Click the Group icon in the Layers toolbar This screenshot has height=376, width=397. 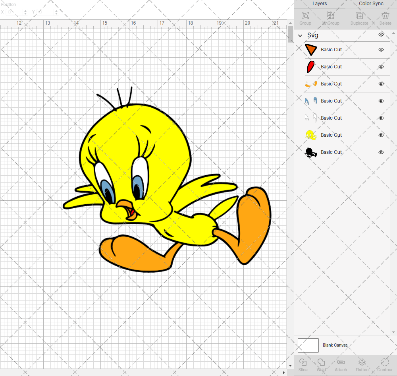click(x=305, y=16)
